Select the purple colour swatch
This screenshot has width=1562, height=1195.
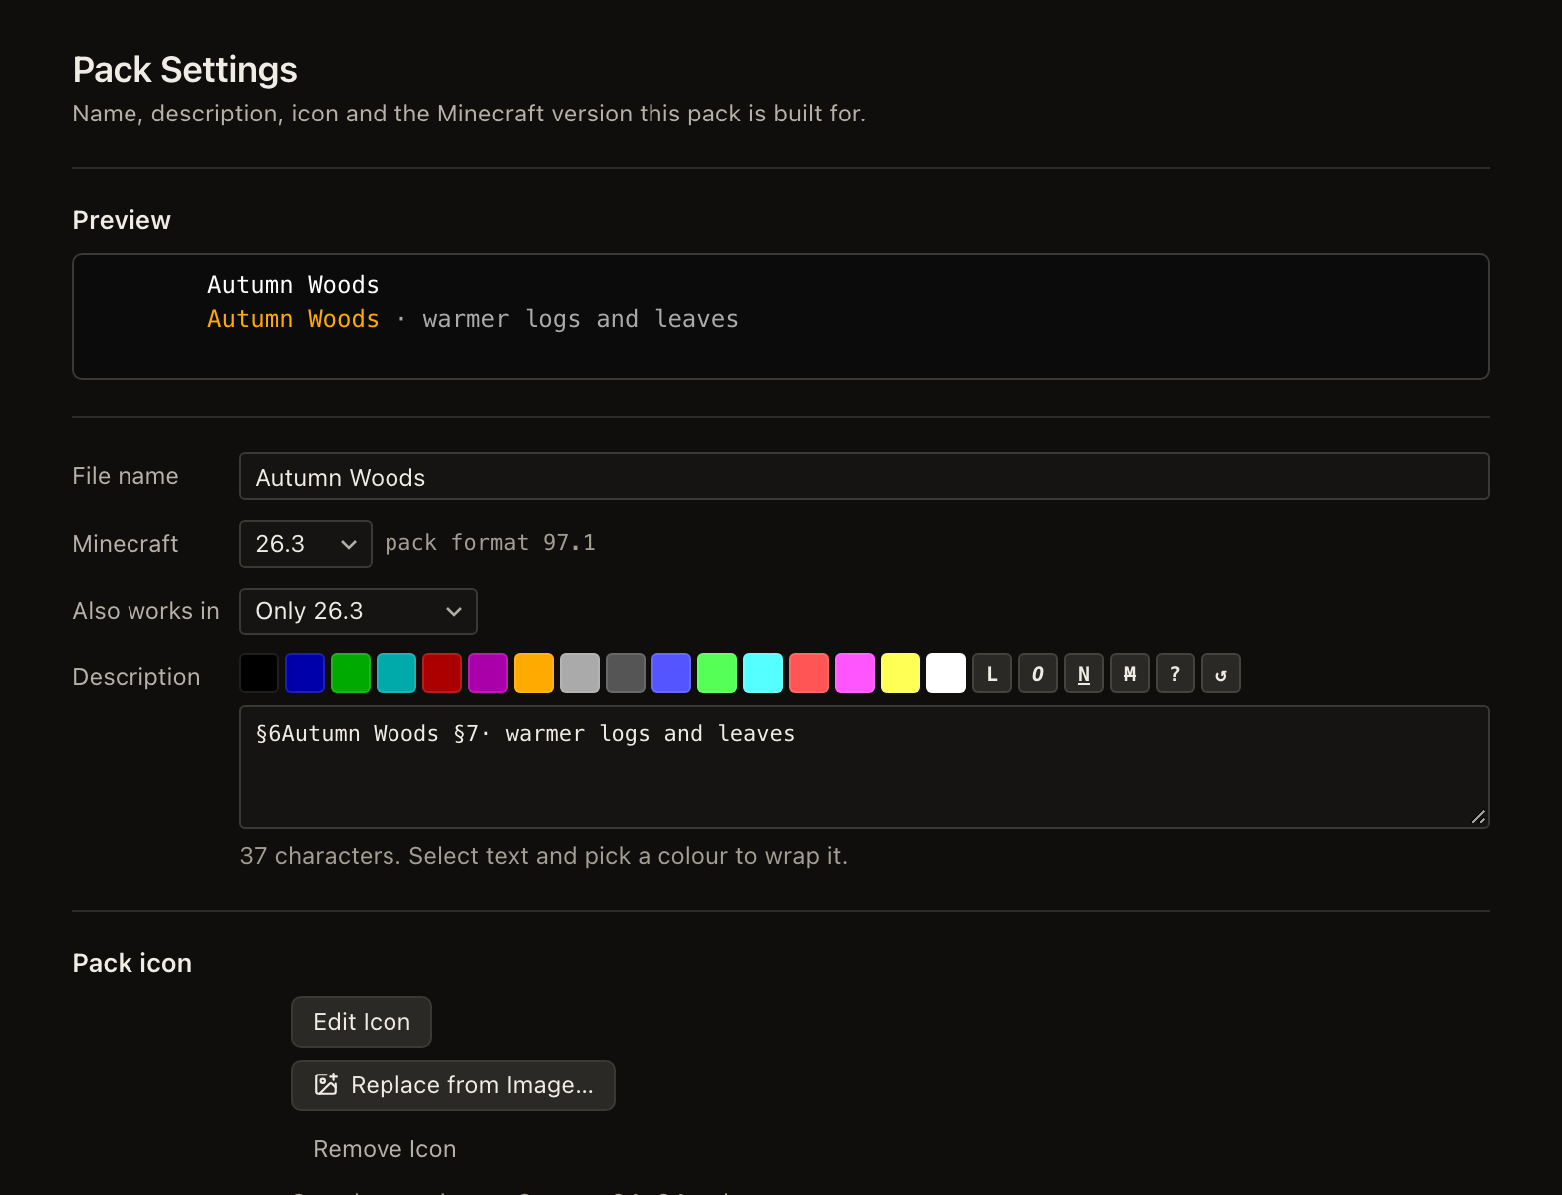(x=488, y=673)
